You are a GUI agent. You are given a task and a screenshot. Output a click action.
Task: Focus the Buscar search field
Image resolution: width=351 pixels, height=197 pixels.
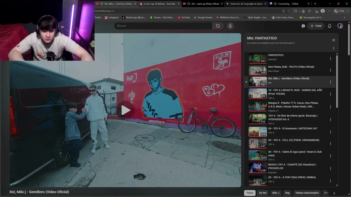coord(163,26)
